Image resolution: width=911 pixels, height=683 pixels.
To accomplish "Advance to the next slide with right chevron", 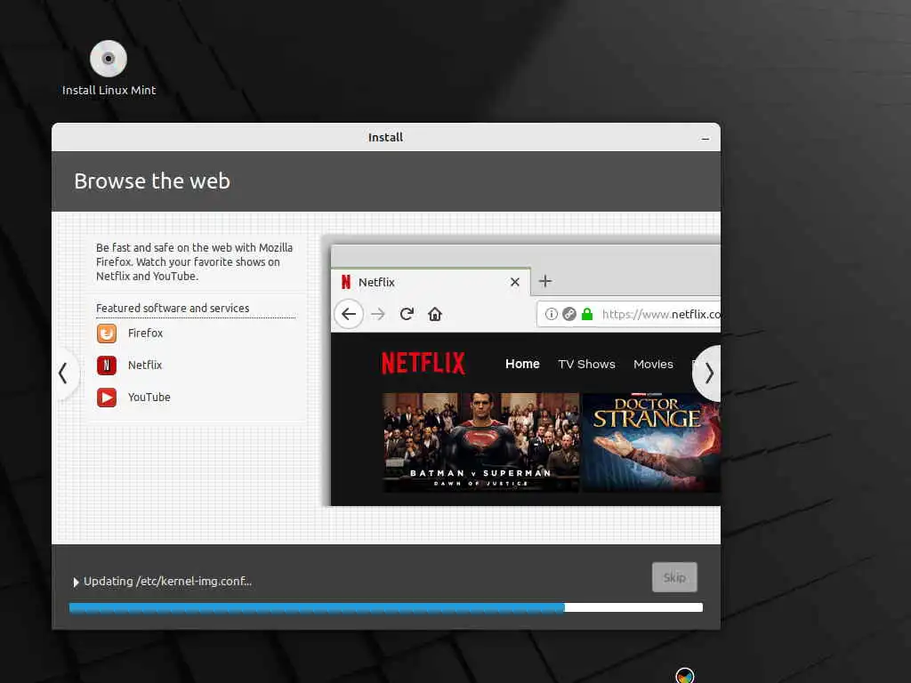I will tap(708, 373).
